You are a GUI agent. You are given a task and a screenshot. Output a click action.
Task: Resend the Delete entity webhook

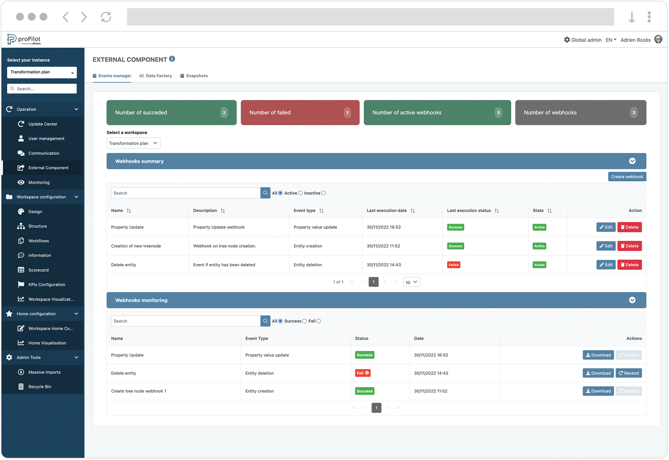(x=629, y=373)
